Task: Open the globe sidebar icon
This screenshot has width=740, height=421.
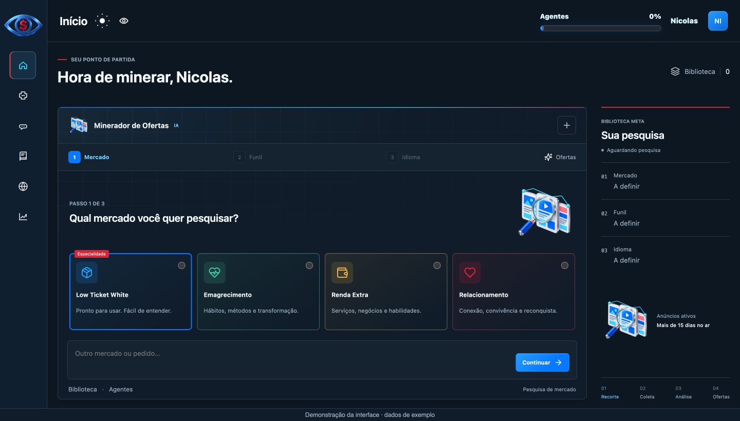Action: (23, 186)
